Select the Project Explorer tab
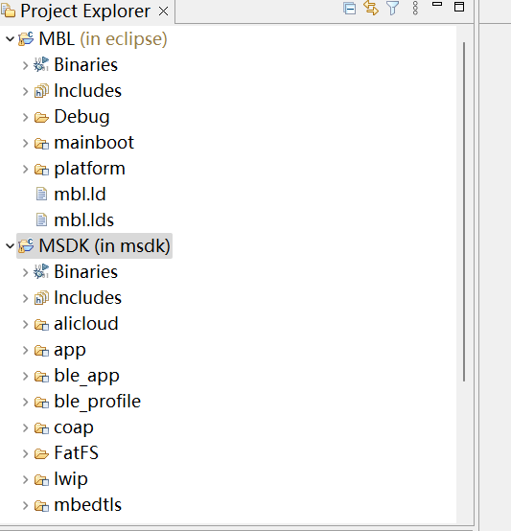The height and width of the screenshot is (531, 511). pos(85,12)
